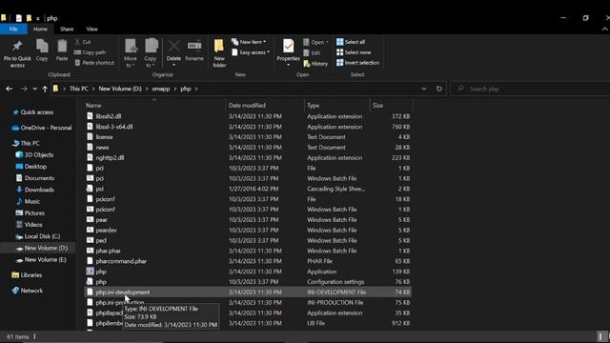This screenshot has height=343, width=610.
Task: Open the File tab
Action: tap(13, 30)
